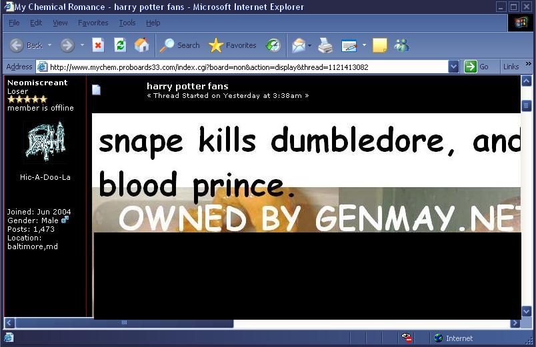Click the Edit page toolbar icon
Screen dimensions: 536x347
tap(349, 45)
